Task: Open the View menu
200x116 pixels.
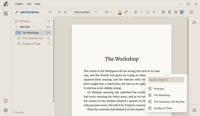Action: (x=38, y=4)
